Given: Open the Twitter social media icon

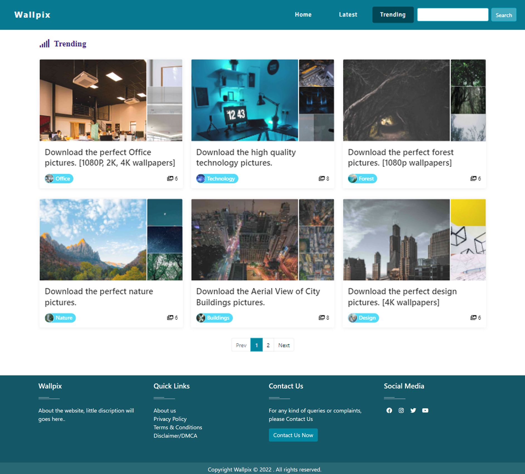Looking at the screenshot, I should tap(413, 410).
